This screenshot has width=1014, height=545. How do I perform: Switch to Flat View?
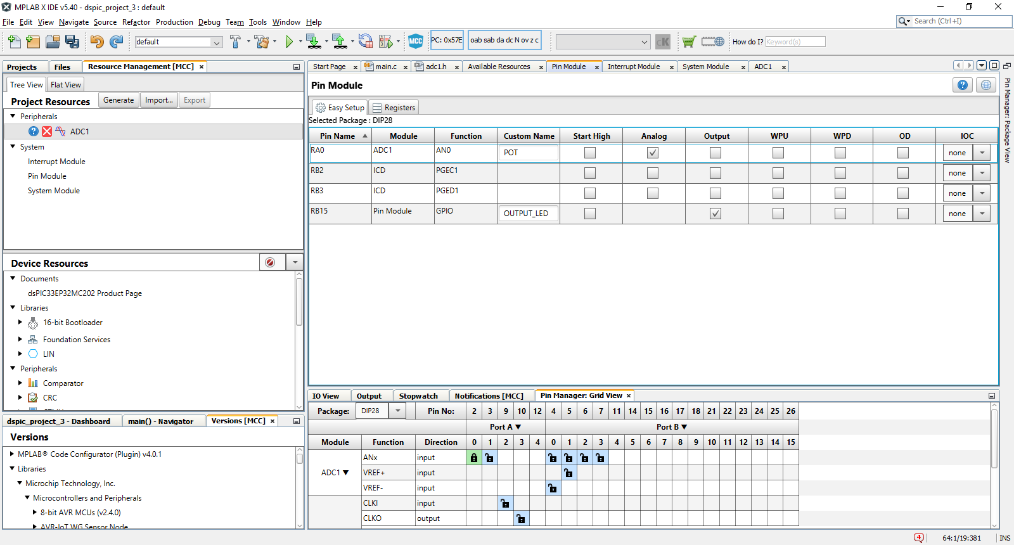pos(66,84)
